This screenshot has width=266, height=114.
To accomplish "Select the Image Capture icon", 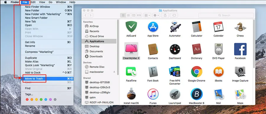I will pos(240,72).
